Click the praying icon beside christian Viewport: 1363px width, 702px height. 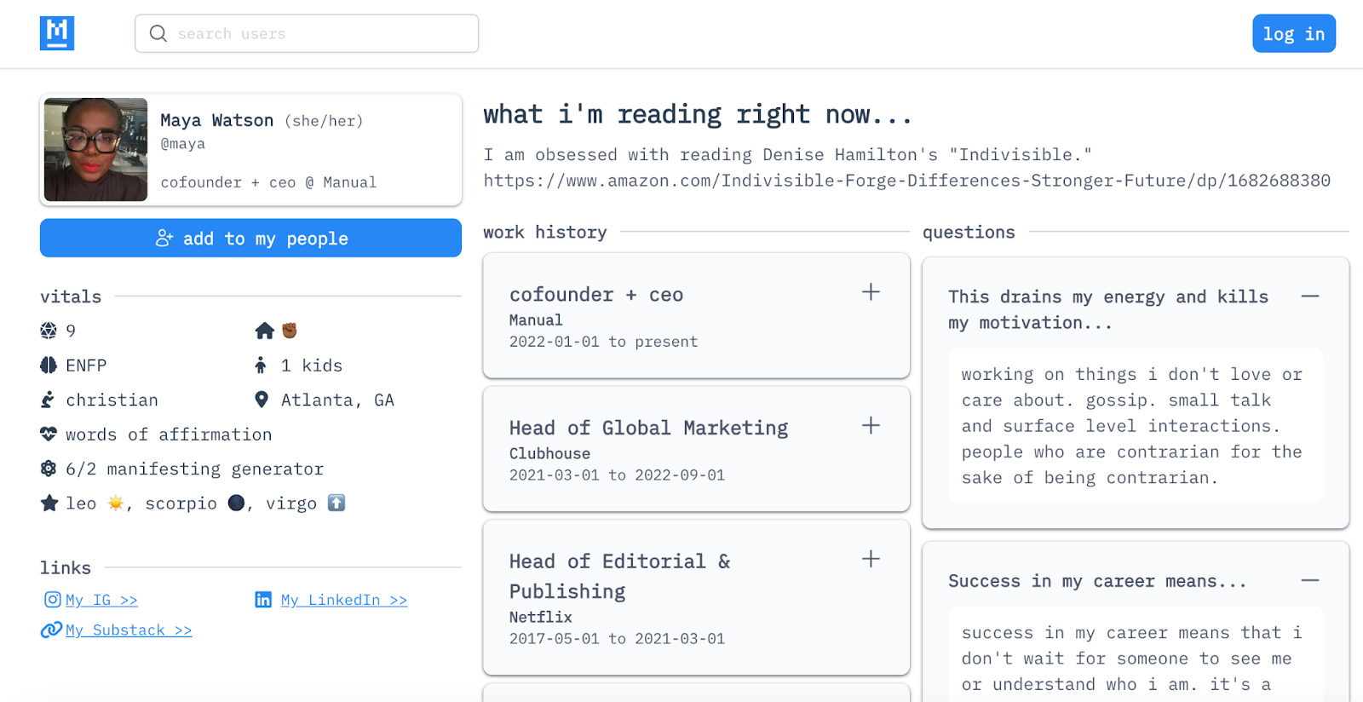pyautogui.click(x=49, y=400)
